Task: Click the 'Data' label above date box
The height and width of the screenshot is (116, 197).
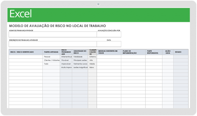Action: 109,40
